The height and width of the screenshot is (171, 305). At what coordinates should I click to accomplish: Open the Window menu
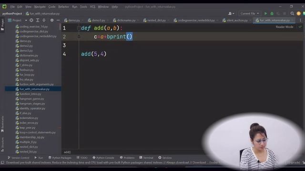coord(103,7)
